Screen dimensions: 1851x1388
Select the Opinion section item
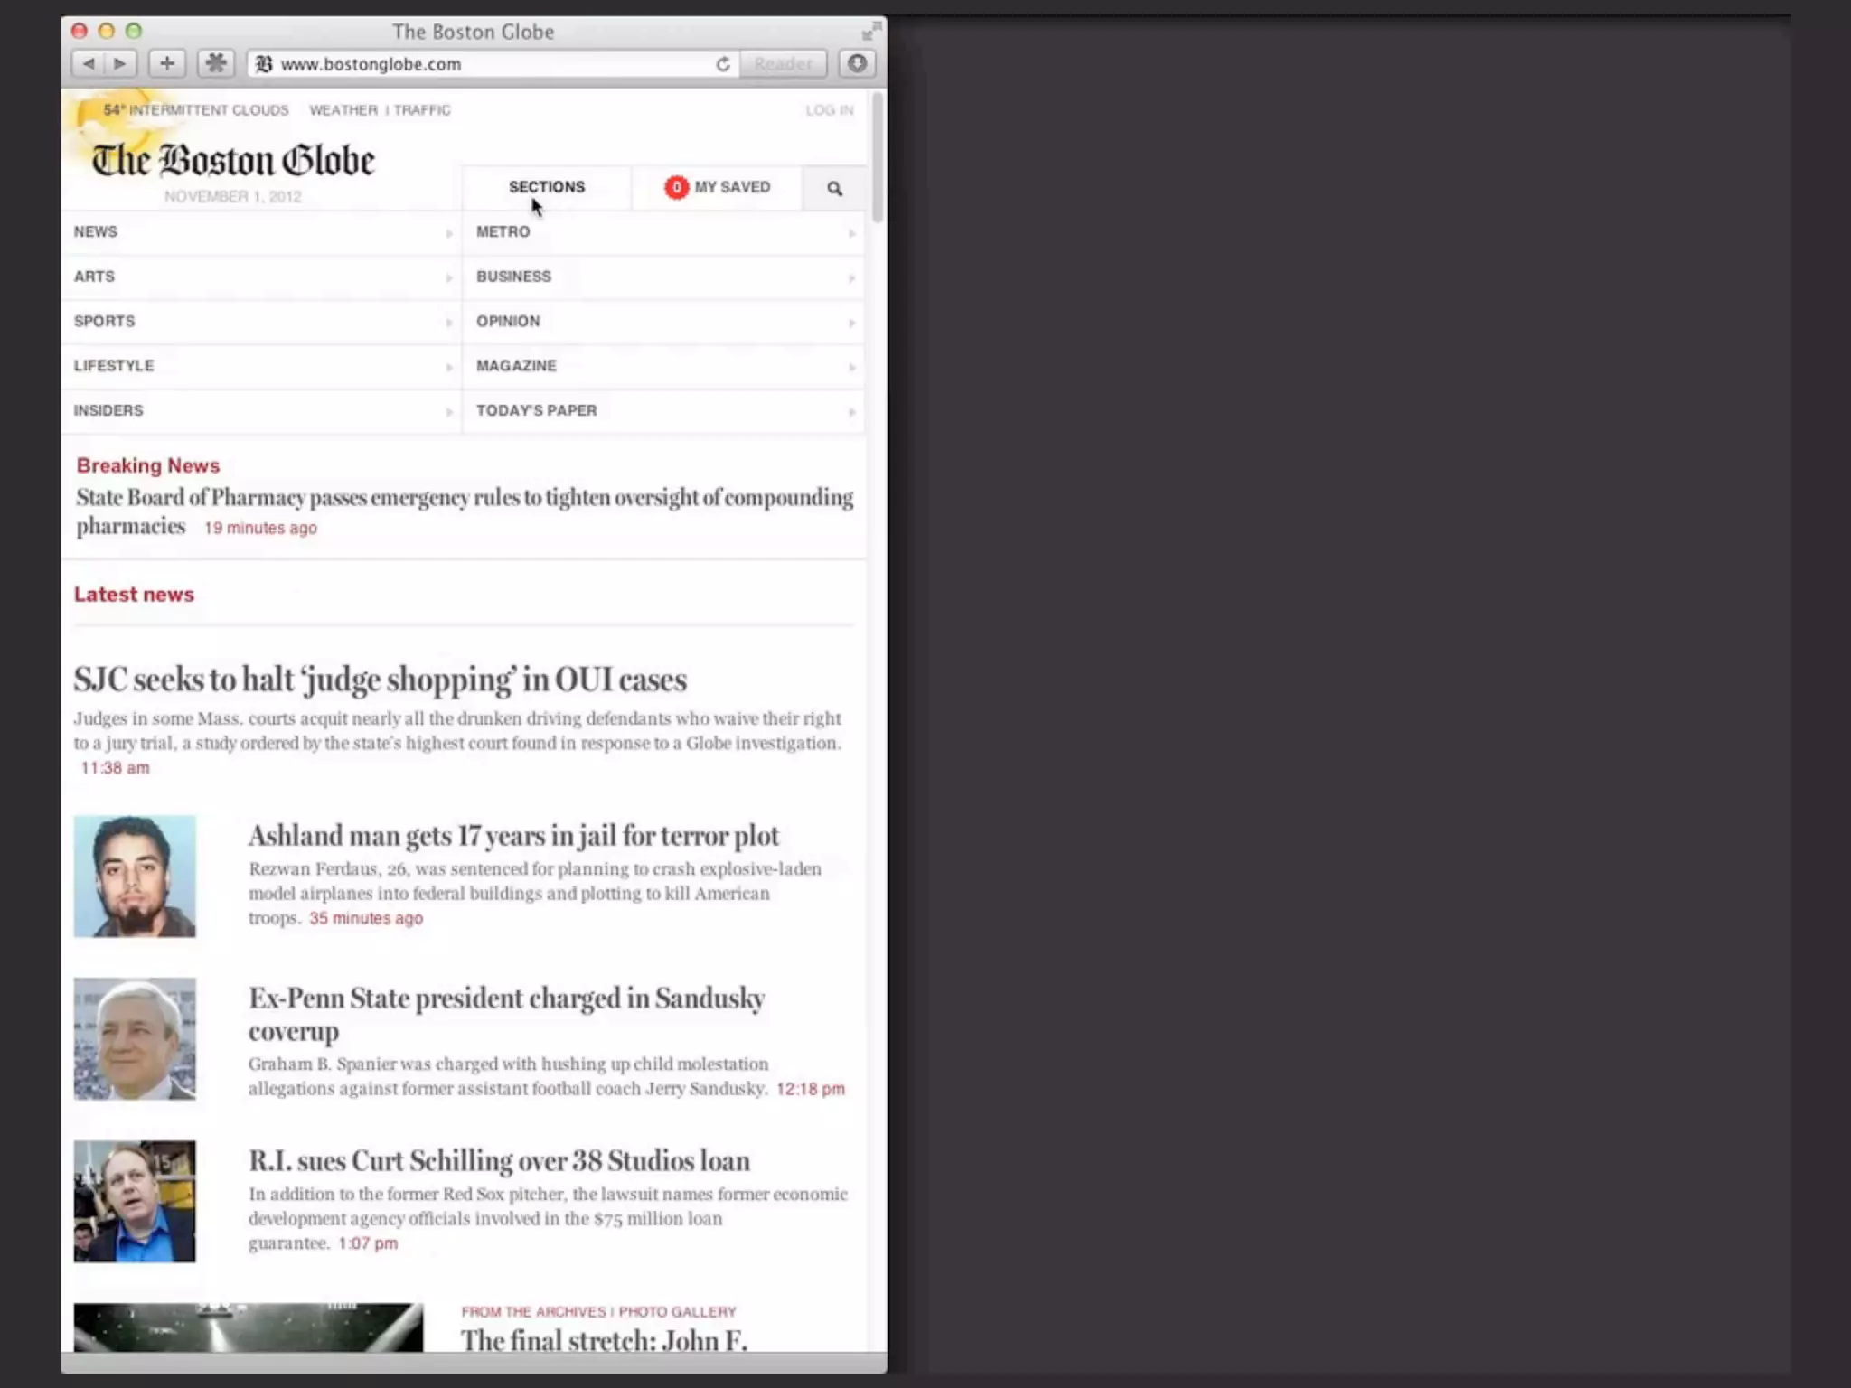(508, 322)
